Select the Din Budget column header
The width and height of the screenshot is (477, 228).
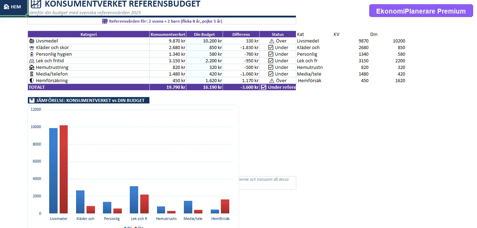(x=204, y=34)
